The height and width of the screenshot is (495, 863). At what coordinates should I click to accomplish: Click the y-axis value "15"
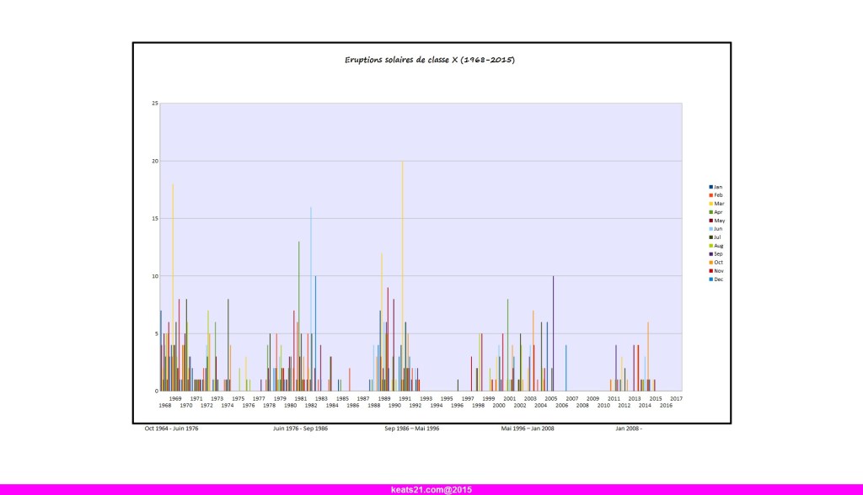(x=155, y=218)
